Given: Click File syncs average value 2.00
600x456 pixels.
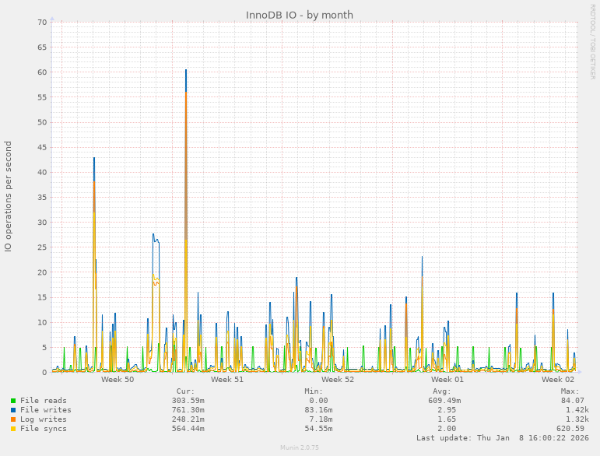Looking at the screenshot, I should (447, 429).
